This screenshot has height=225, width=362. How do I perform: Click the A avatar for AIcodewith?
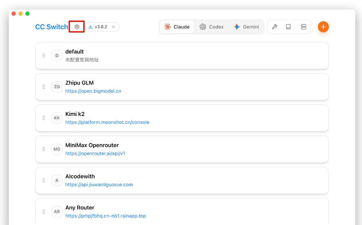click(x=57, y=180)
